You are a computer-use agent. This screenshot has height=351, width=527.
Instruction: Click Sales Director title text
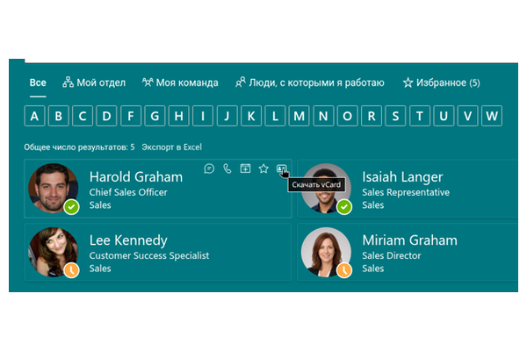[391, 255]
